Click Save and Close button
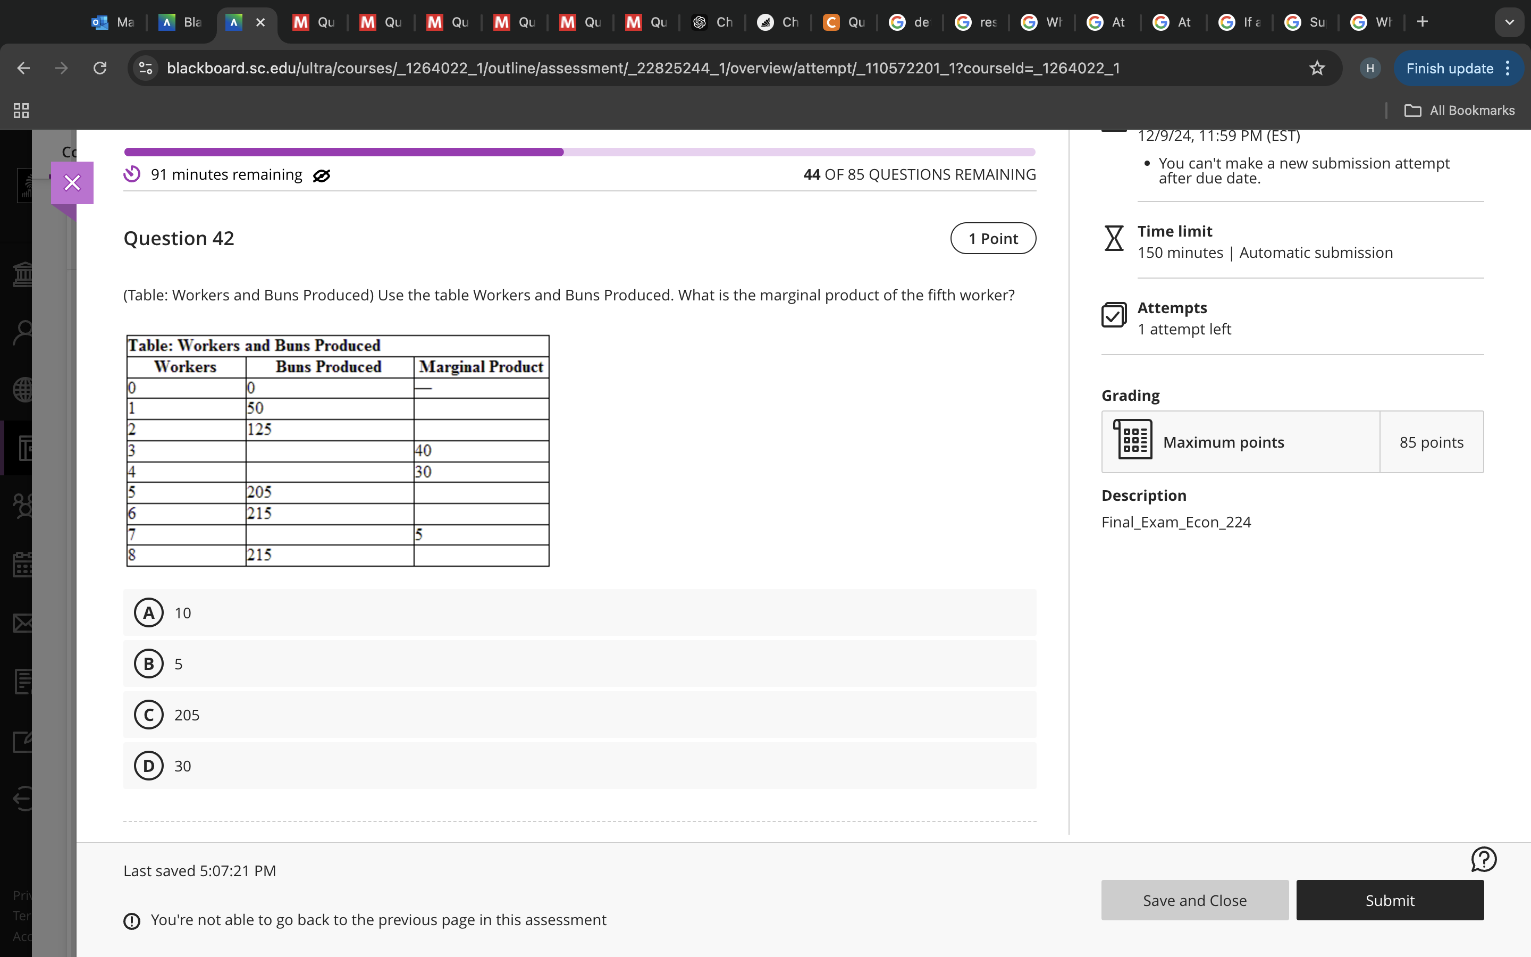 click(1194, 900)
